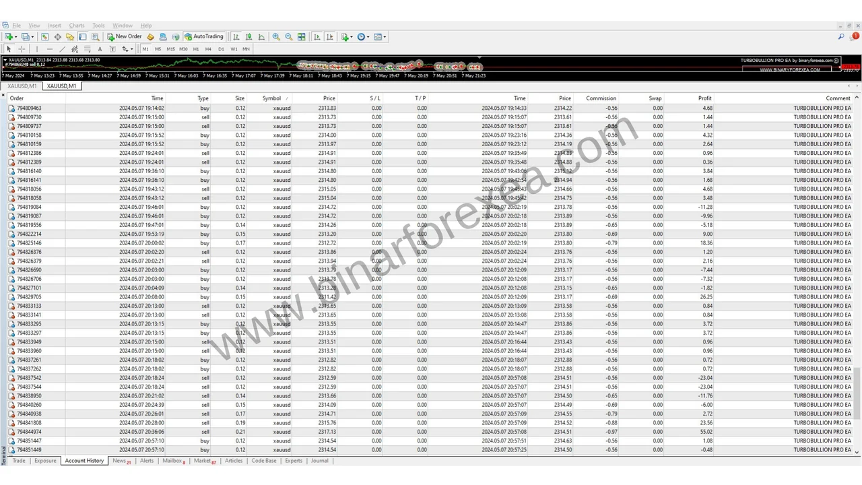Screen dimensions: 862x485
Task: Open the search magnifier icon
Action: 841,37
